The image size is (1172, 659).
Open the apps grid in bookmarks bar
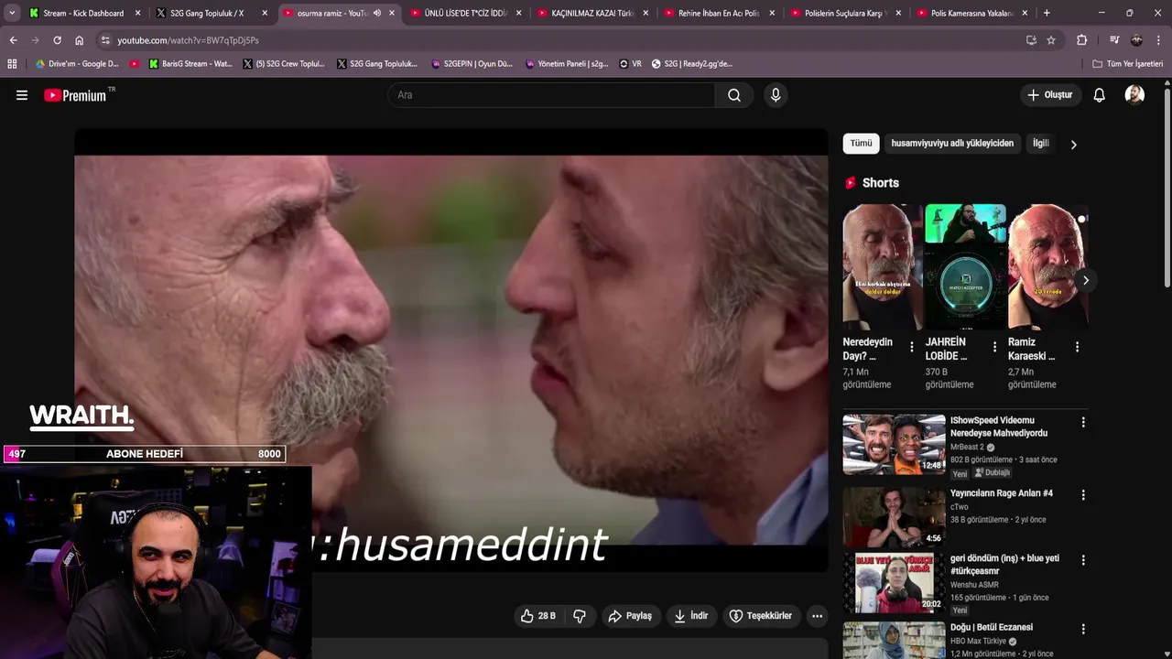coord(12,64)
